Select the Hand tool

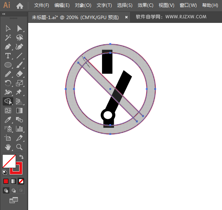[8, 147]
